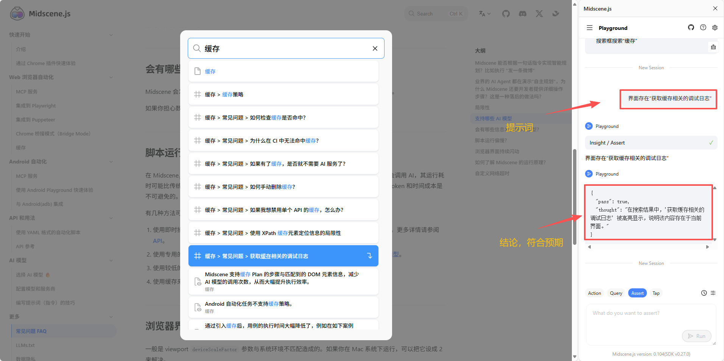This screenshot has width=724, height=361.
Task: Collapse the Web 浏览器自动化 sidebar section
Action: pyautogui.click(x=111, y=77)
